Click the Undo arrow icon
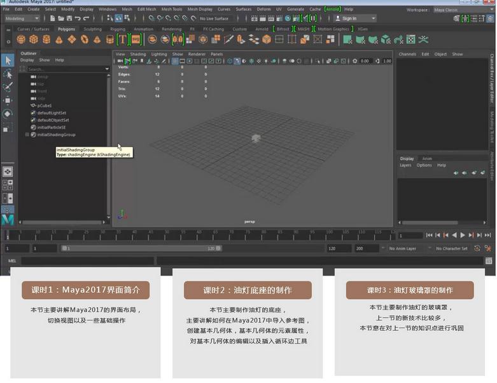This screenshot has height=383, width=497. click(x=78, y=18)
